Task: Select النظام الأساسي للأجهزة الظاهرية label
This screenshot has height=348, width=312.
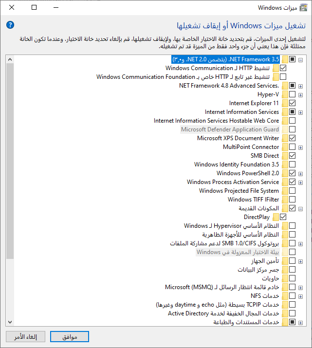Action: [x=240, y=235]
